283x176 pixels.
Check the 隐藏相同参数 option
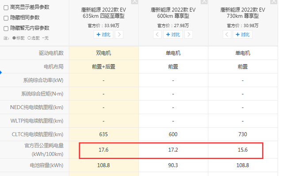click(6, 18)
